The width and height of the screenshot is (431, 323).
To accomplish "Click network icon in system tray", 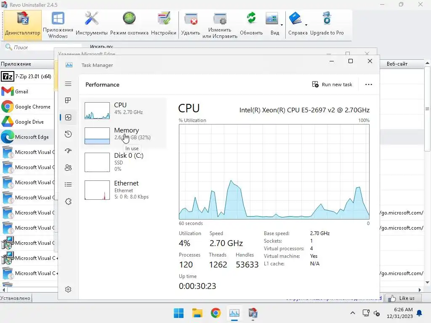I will point(366,313).
